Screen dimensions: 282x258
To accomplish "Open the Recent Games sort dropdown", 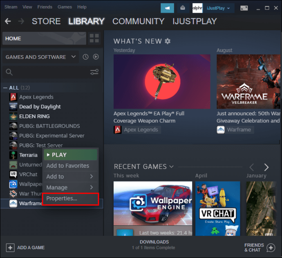I will point(171,166).
